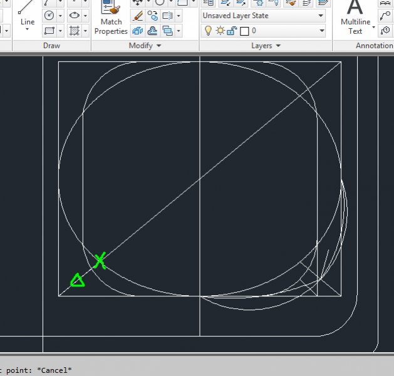The width and height of the screenshot is (394, 376).
Task: Open the Multiline Text dropdown arrow
Action: (x=374, y=27)
